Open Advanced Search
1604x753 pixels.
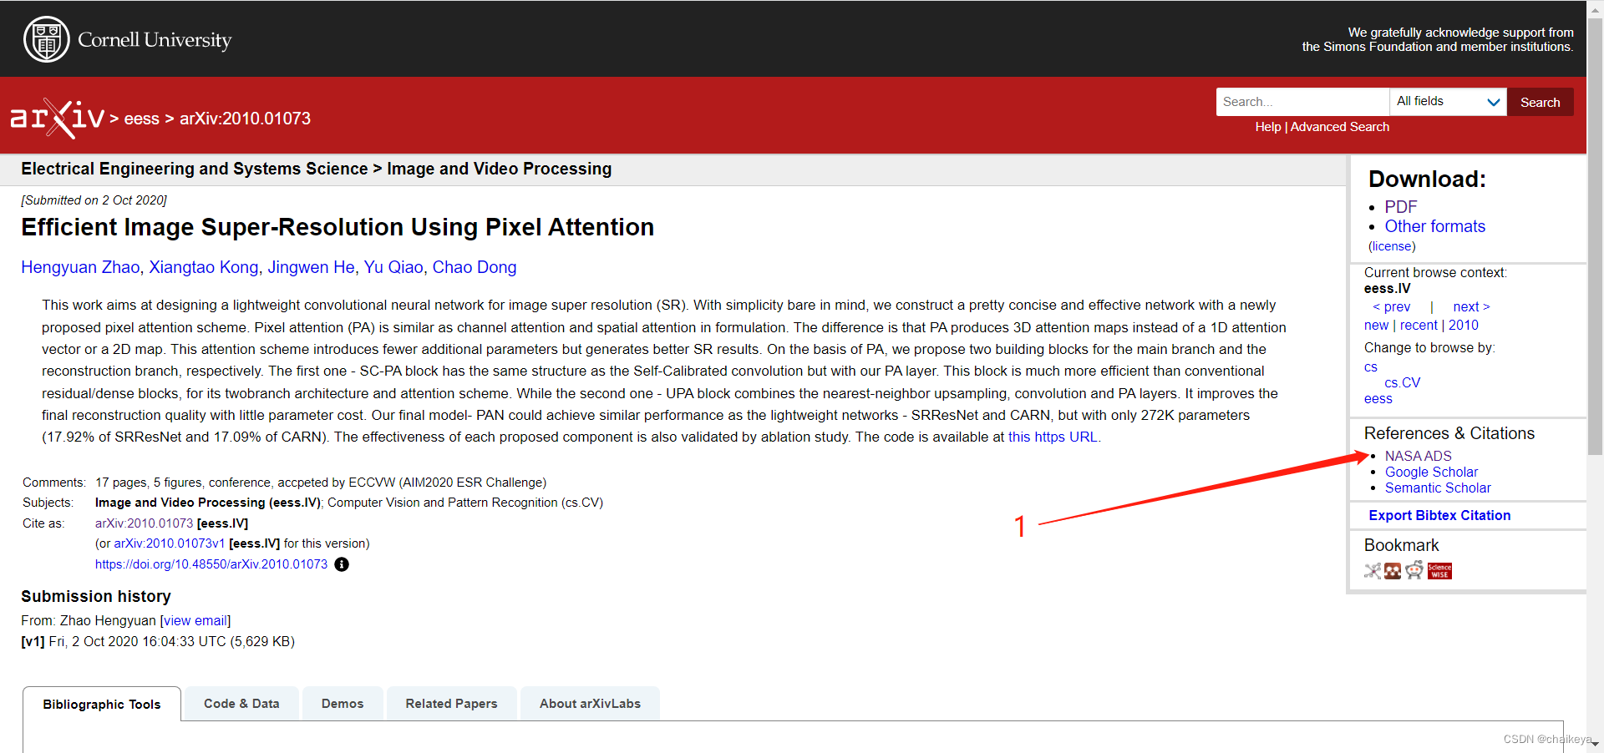tap(1340, 127)
